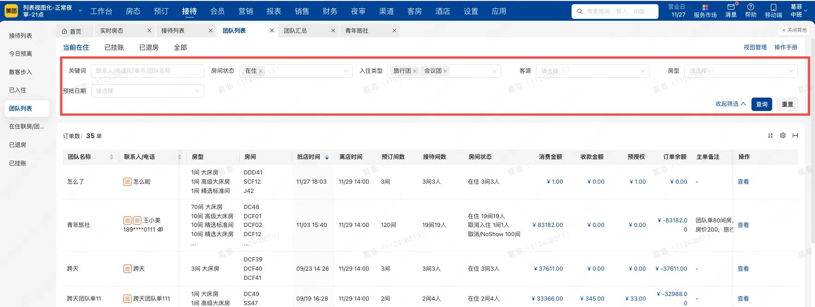The width and height of the screenshot is (815, 307).
Task: Click the table sort order icon
Action: (x=770, y=136)
